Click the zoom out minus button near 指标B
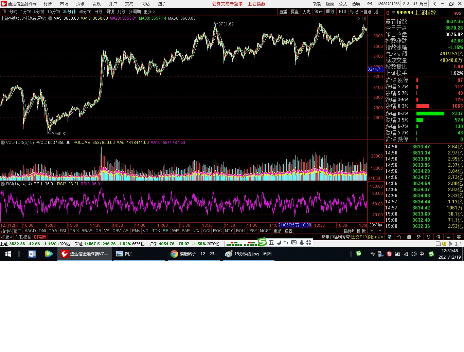The width and height of the screenshot is (464, 352). pyautogui.click(x=380, y=231)
